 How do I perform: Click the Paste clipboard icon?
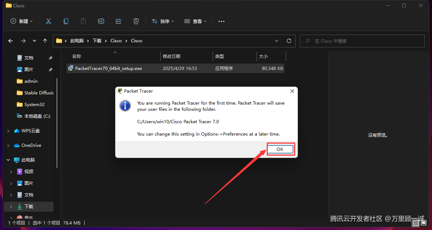tap(84, 21)
